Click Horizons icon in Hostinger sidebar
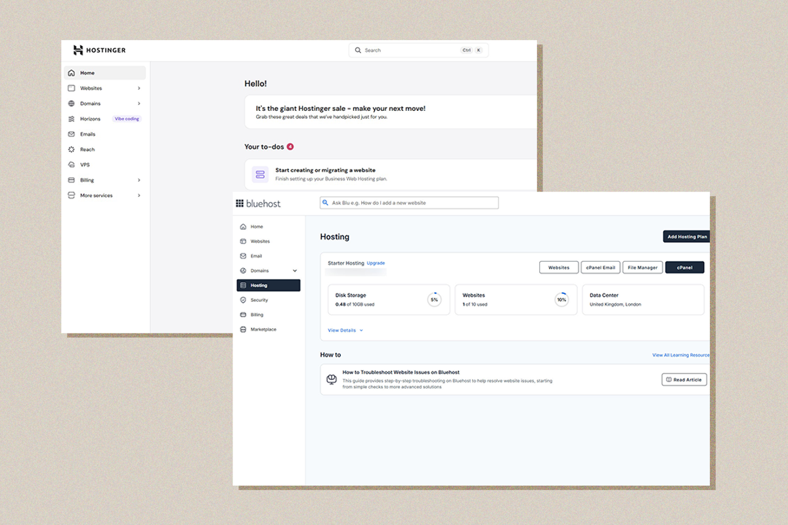 pos(72,119)
